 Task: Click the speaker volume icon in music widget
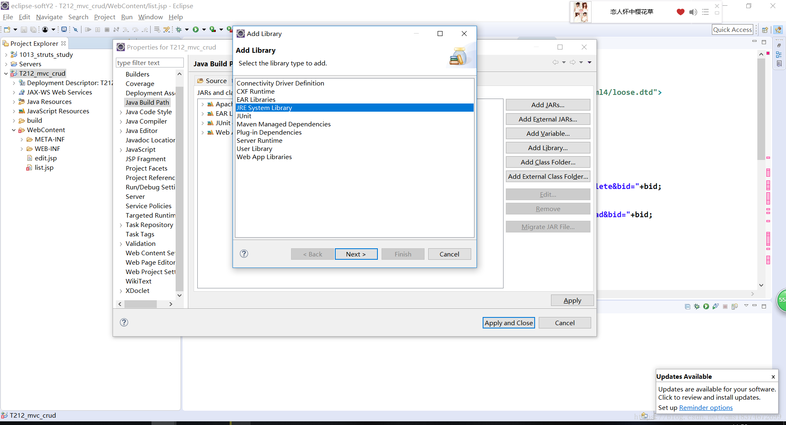coord(693,12)
